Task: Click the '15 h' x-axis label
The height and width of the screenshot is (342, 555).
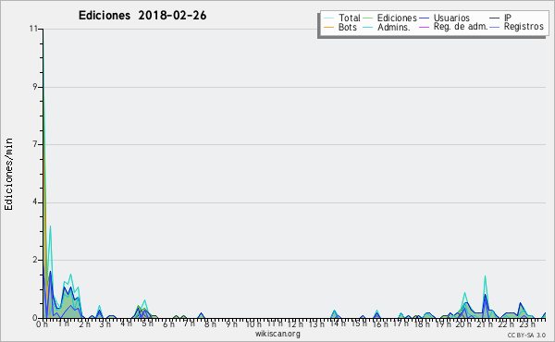Action: [359, 324]
